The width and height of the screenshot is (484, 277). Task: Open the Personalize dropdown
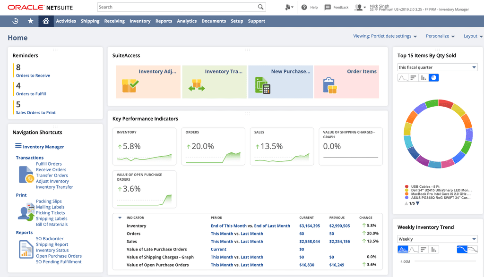pyautogui.click(x=440, y=36)
